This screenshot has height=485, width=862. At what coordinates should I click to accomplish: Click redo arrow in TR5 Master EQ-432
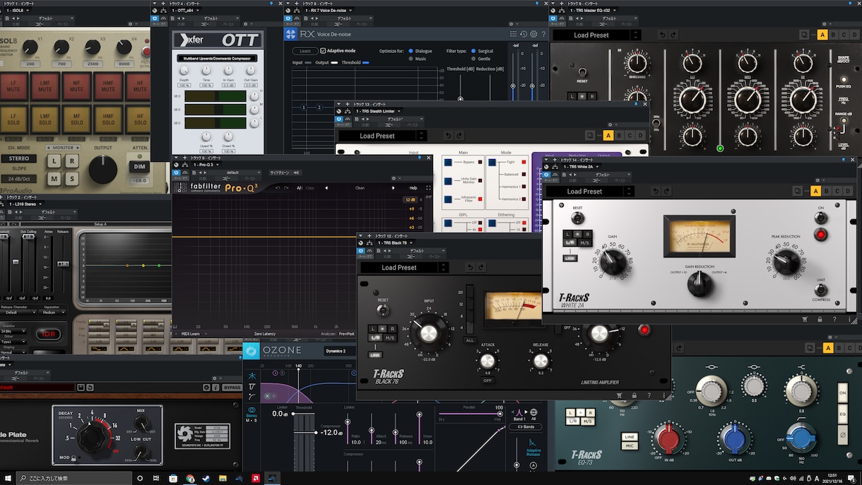(675, 35)
